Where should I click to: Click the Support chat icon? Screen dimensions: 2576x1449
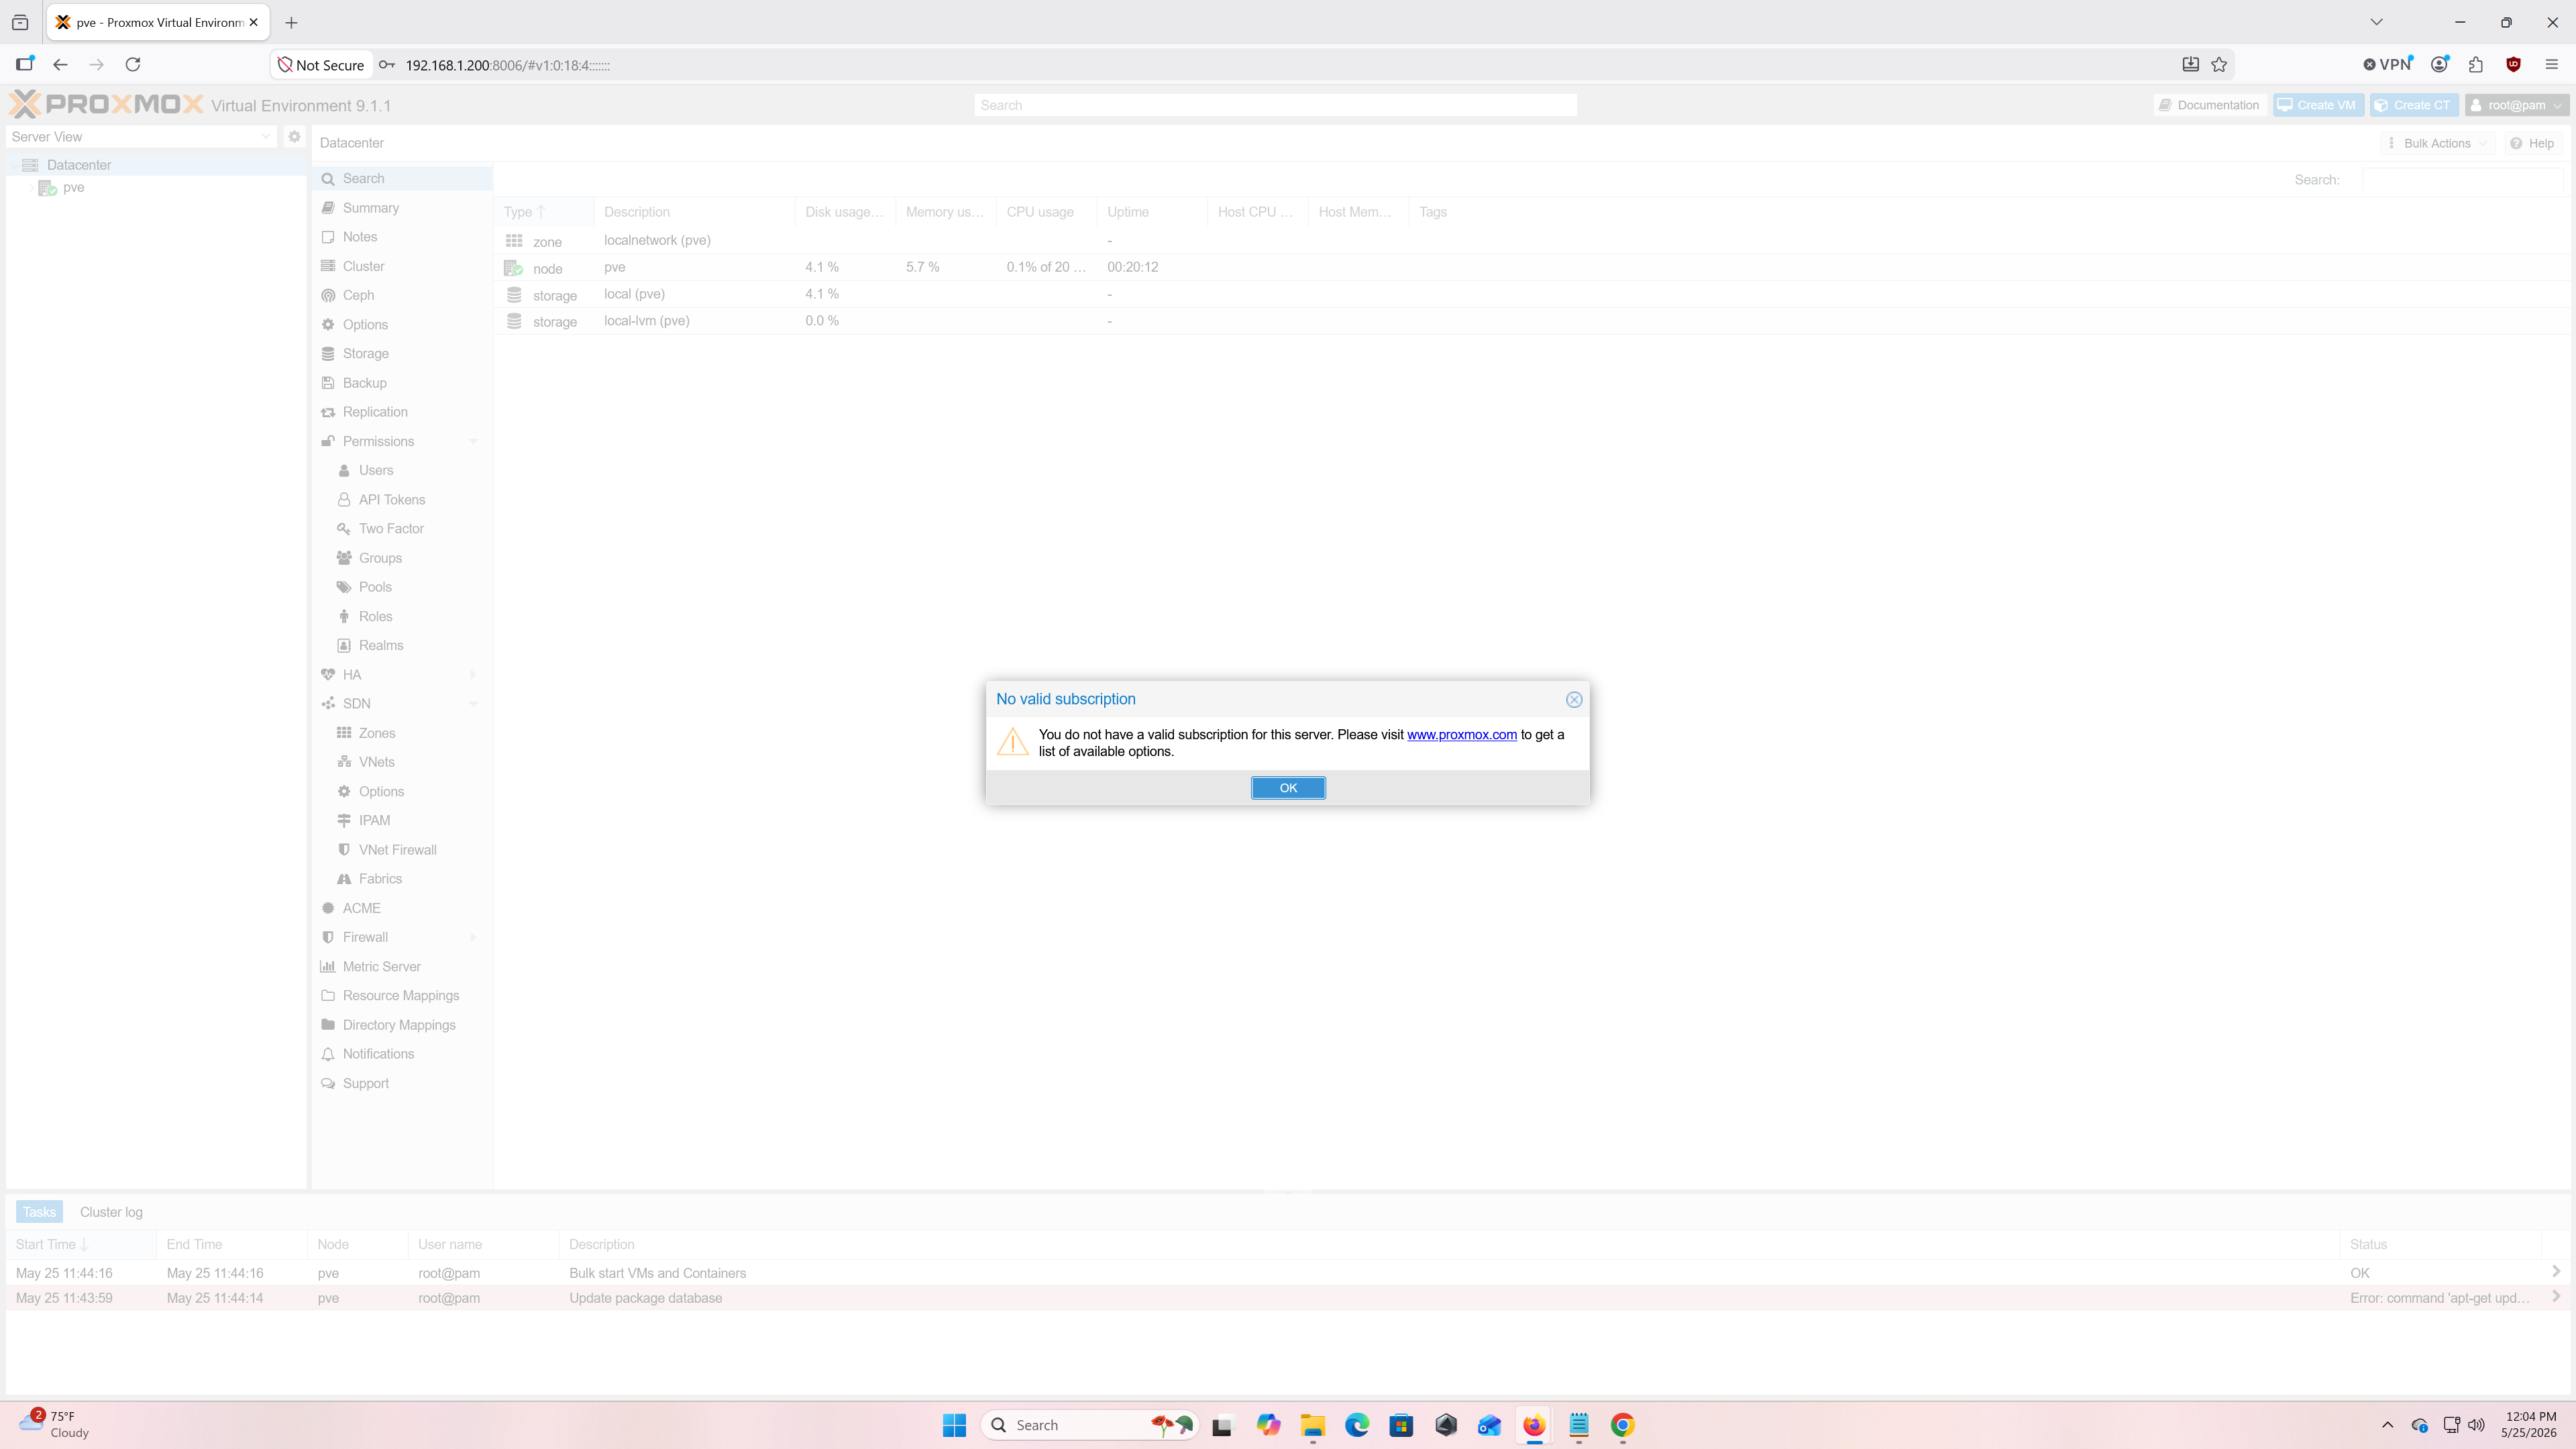tap(328, 1084)
